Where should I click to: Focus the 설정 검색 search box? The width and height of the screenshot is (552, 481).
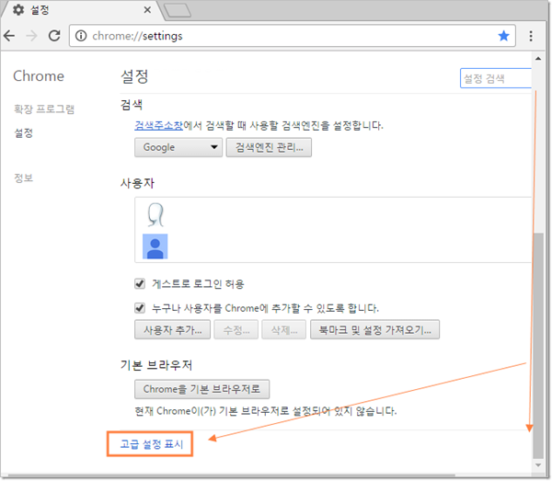click(x=496, y=78)
